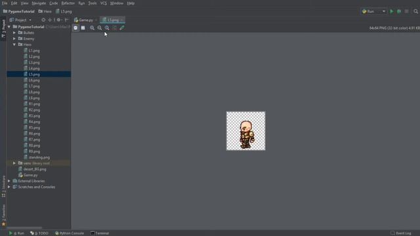The width and height of the screenshot is (420, 236).
Task: Open the Window menu
Action: pyautogui.click(x=117, y=3)
